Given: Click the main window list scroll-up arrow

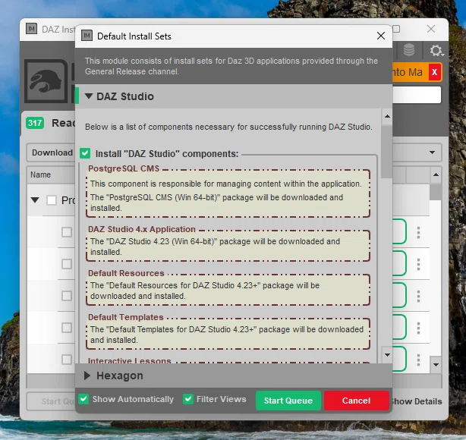Looking at the screenshot, I should click(436, 174).
